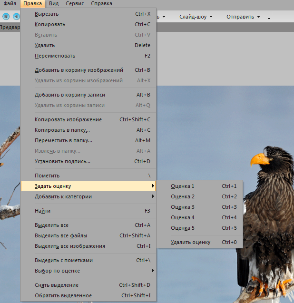Click Добавить в корзину изображений

point(78,70)
